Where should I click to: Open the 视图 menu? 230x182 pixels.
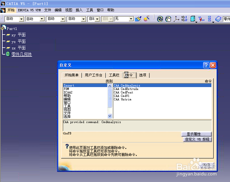69,10
